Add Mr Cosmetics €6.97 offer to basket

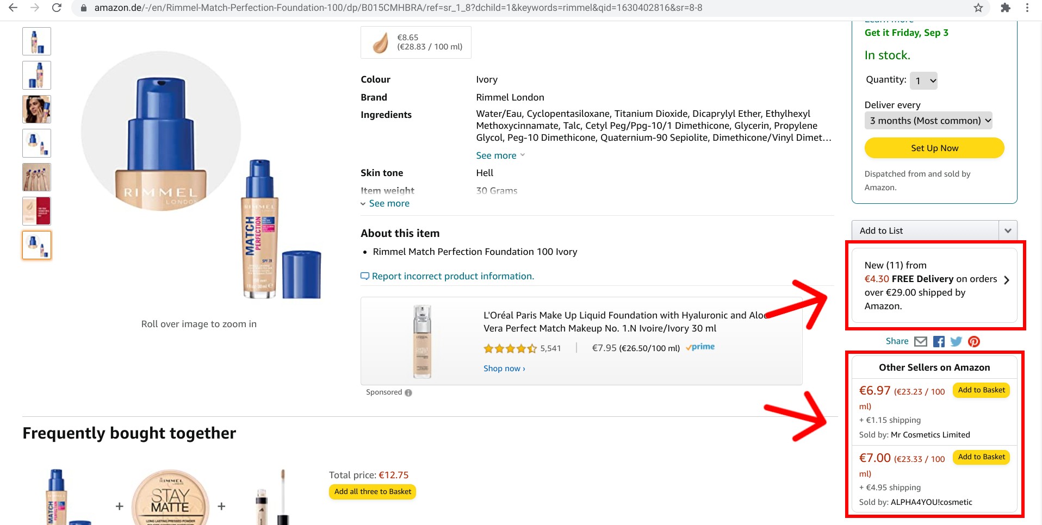pyautogui.click(x=981, y=390)
